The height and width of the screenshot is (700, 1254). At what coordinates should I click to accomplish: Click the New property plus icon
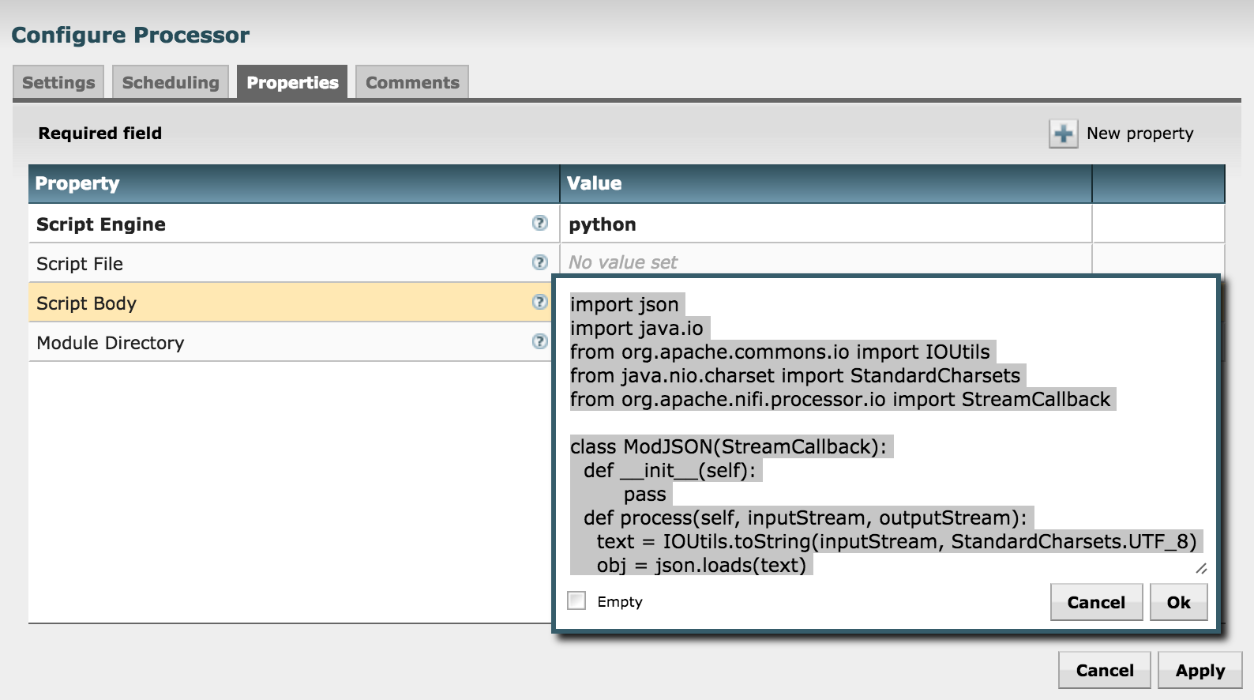coord(1063,134)
